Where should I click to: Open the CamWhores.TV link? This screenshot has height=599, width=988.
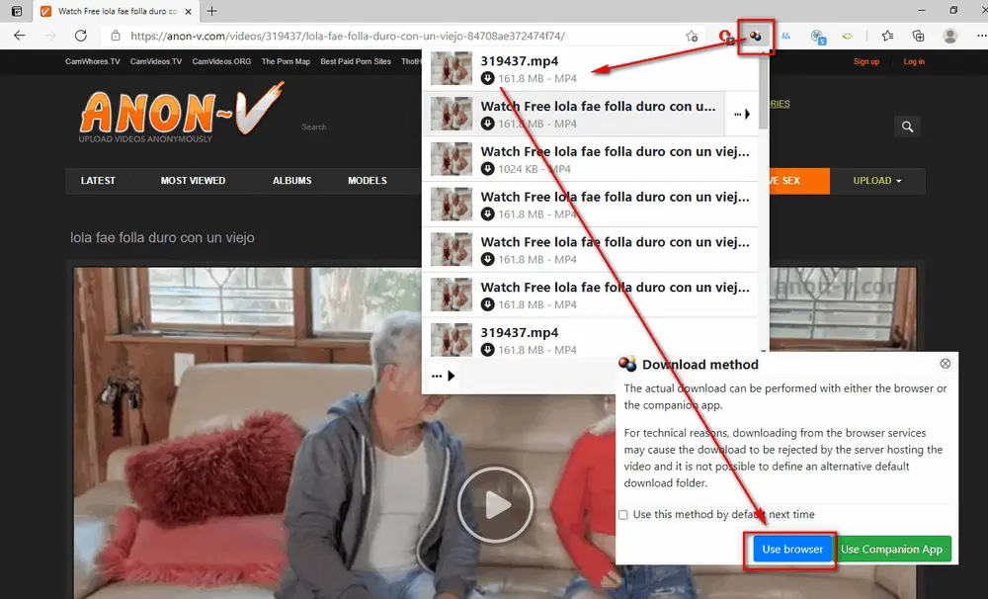coord(92,60)
